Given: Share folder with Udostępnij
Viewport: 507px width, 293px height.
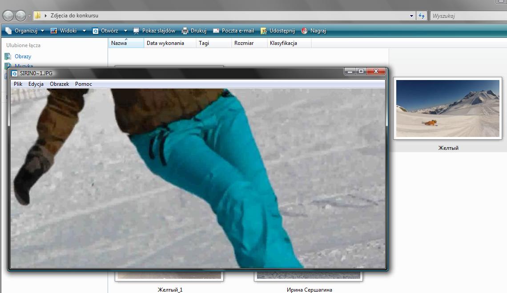Looking at the screenshot, I should pos(278,31).
